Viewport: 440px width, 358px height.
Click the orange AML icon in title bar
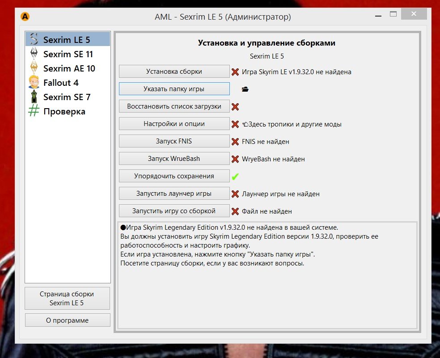(25, 17)
